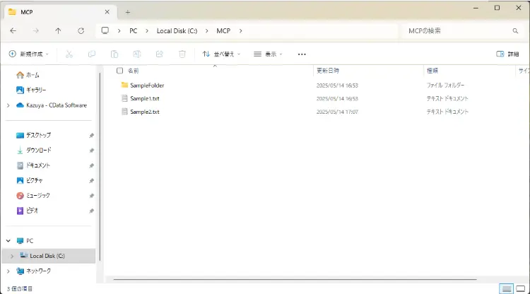Screen dimensions: 530x294
Task: Switch to large icons view in status bar
Action: coord(521,288)
